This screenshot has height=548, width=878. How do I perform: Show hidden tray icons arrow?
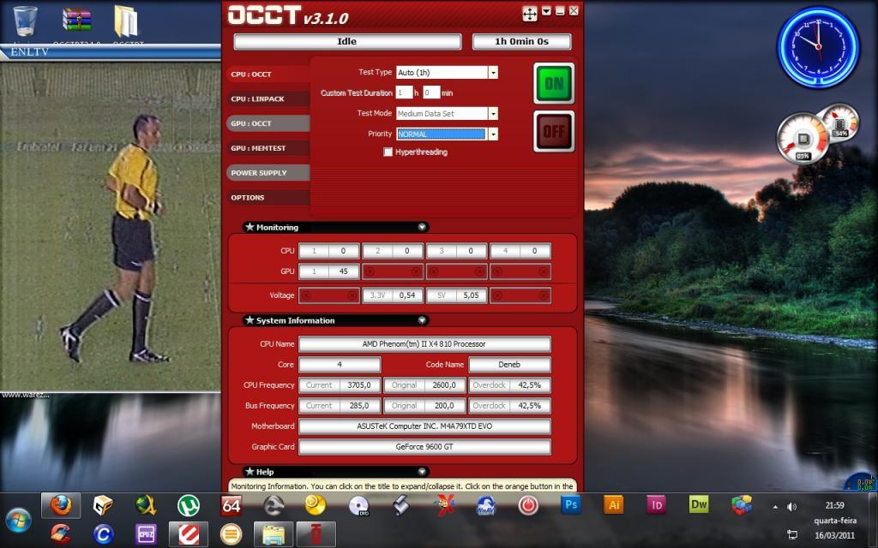click(x=775, y=507)
